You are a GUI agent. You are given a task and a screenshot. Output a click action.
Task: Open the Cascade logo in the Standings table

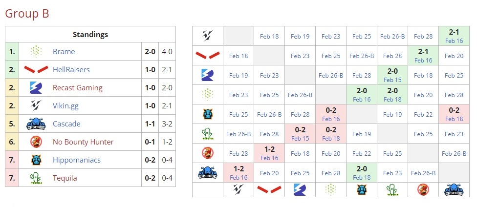tap(36, 124)
